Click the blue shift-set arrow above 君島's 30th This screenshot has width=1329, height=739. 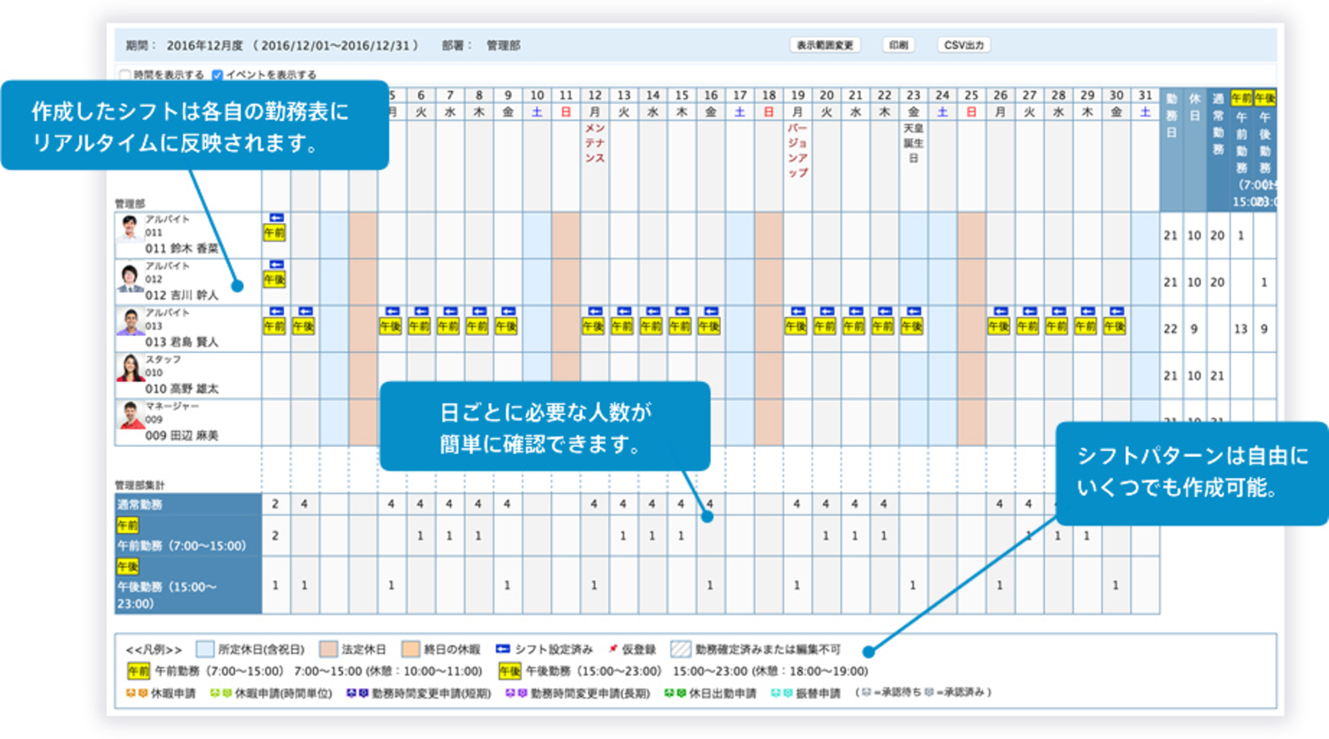click(x=1116, y=311)
